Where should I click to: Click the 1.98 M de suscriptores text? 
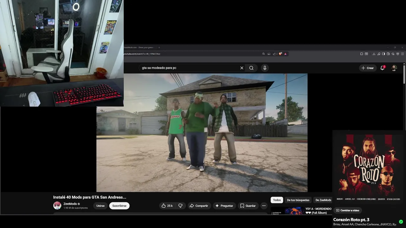coord(75,208)
